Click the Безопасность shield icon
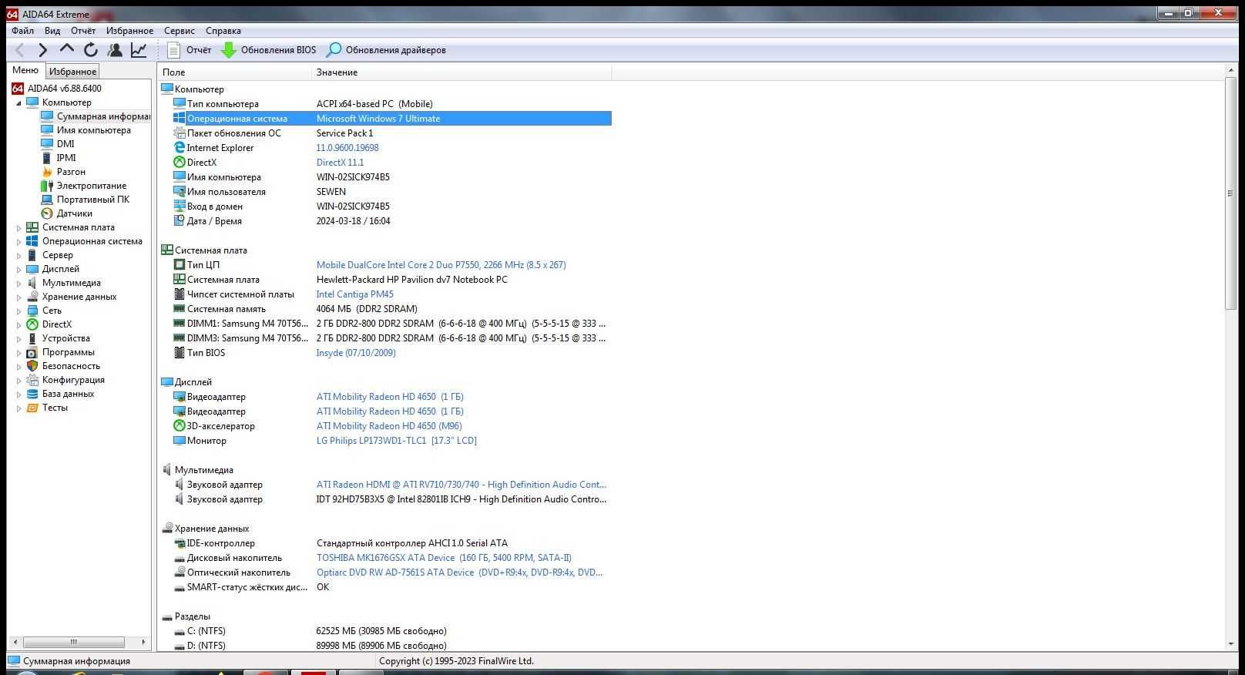This screenshot has height=675, width=1245. (32, 366)
